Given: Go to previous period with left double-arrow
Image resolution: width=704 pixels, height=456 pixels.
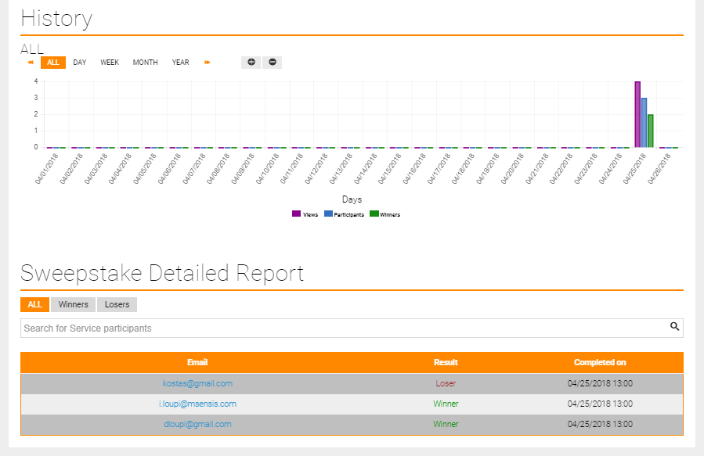Looking at the screenshot, I should click(31, 63).
